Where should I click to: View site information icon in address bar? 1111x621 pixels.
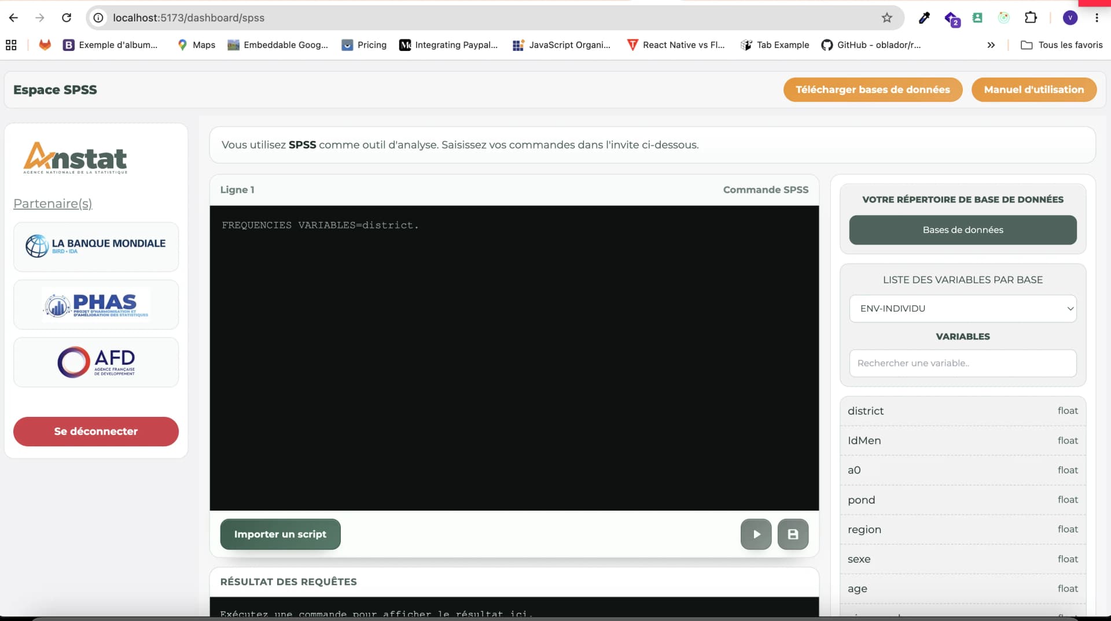point(99,18)
